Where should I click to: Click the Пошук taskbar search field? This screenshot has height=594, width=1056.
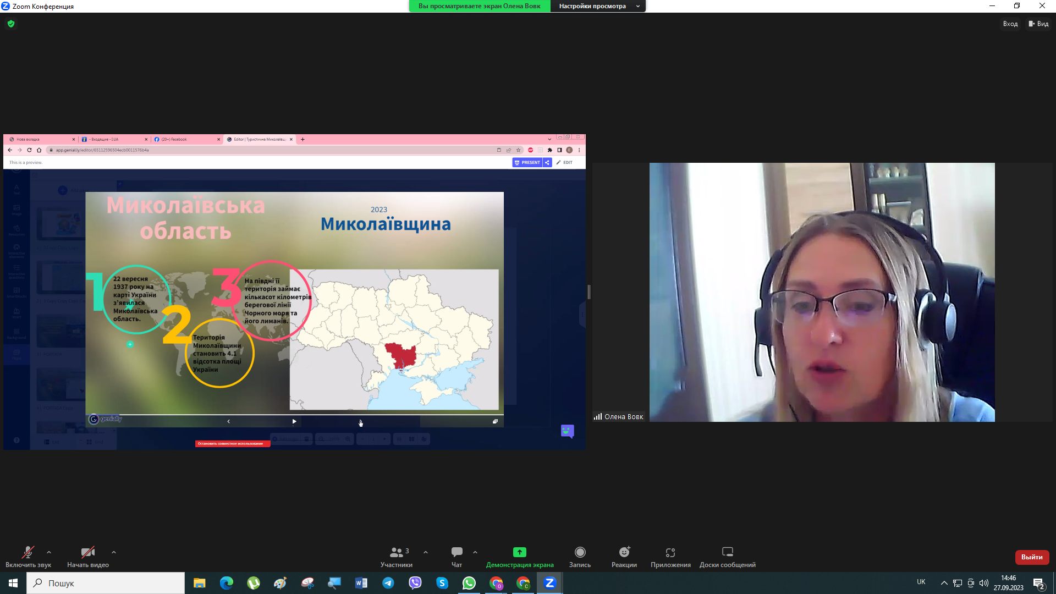[x=106, y=583]
